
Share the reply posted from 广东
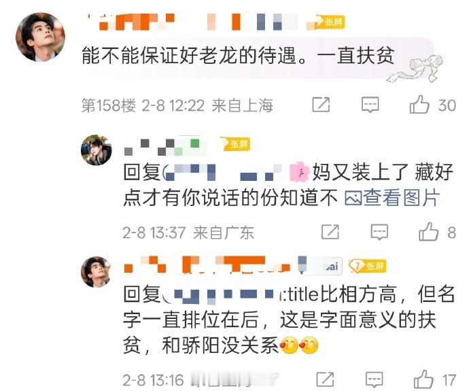[330, 232]
